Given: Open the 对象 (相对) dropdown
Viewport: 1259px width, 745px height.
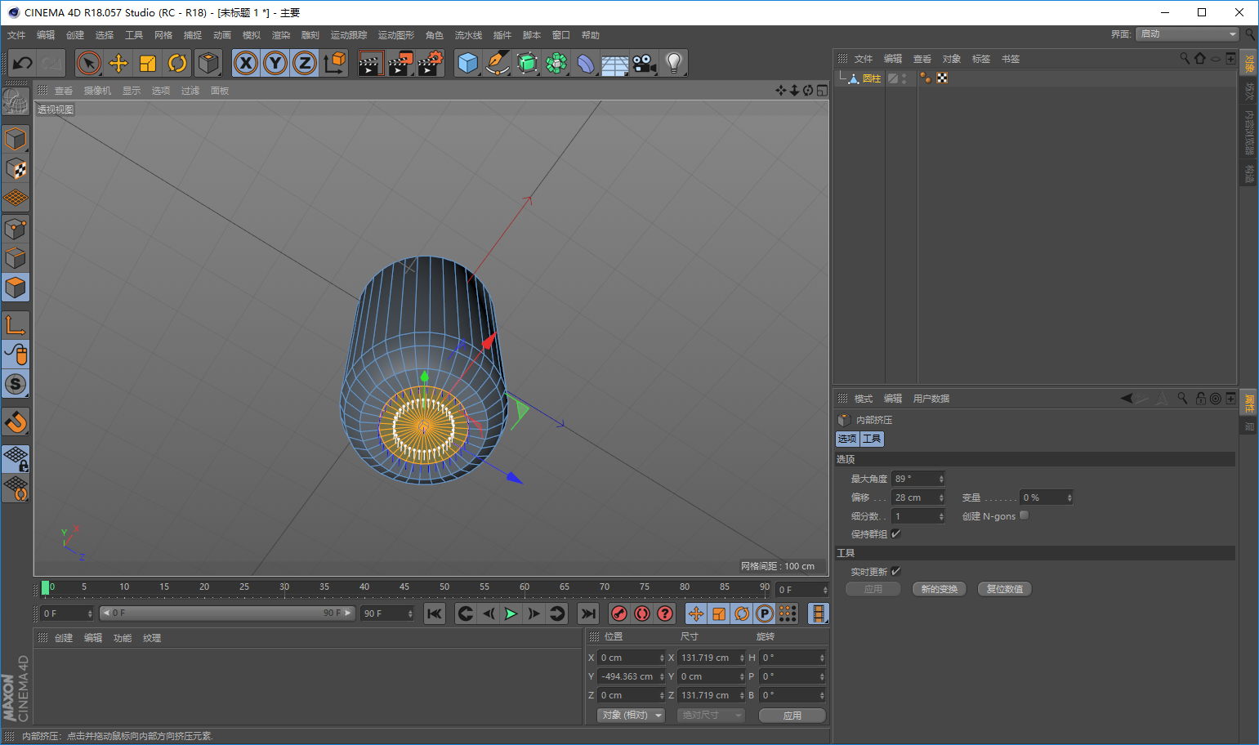Looking at the screenshot, I should point(632,715).
